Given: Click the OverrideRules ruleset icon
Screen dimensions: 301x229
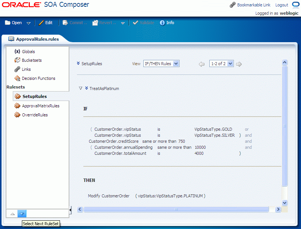Looking at the screenshot, I should coord(17,115).
